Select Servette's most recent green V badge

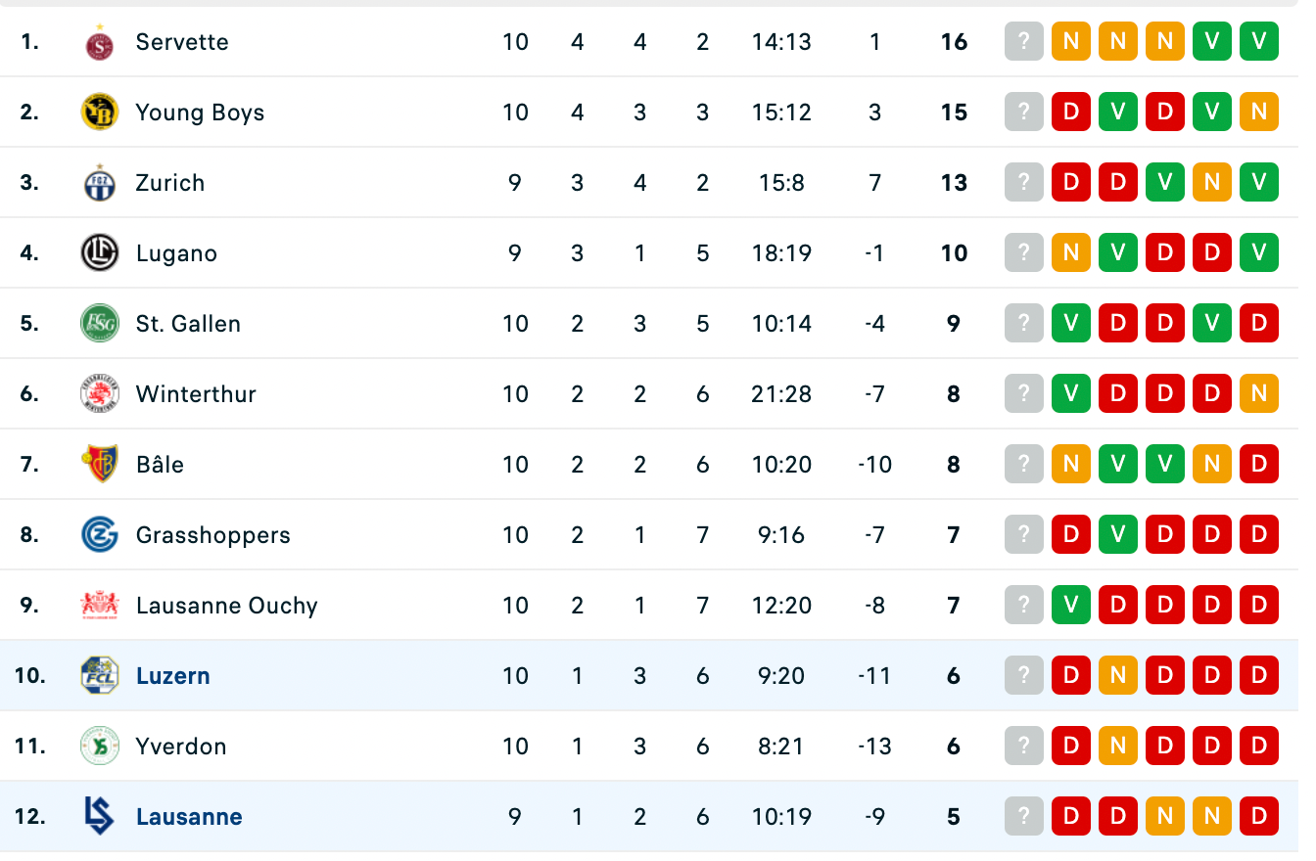click(1259, 42)
